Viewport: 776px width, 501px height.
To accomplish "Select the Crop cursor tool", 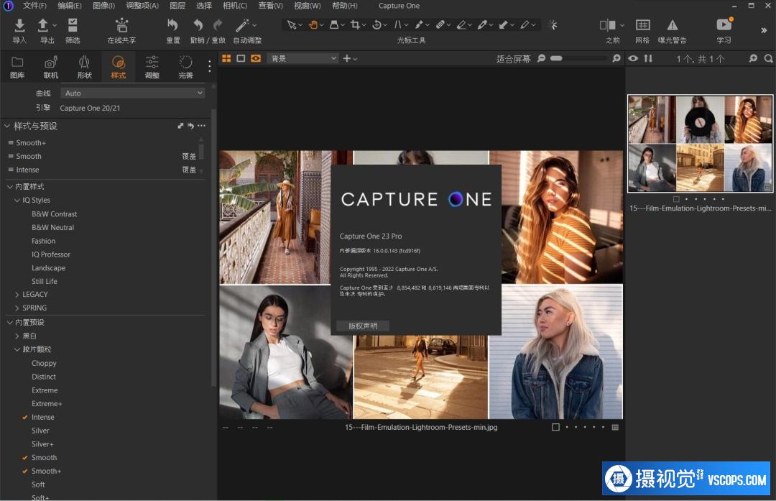I will pyautogui.click(x=356, y=24).
